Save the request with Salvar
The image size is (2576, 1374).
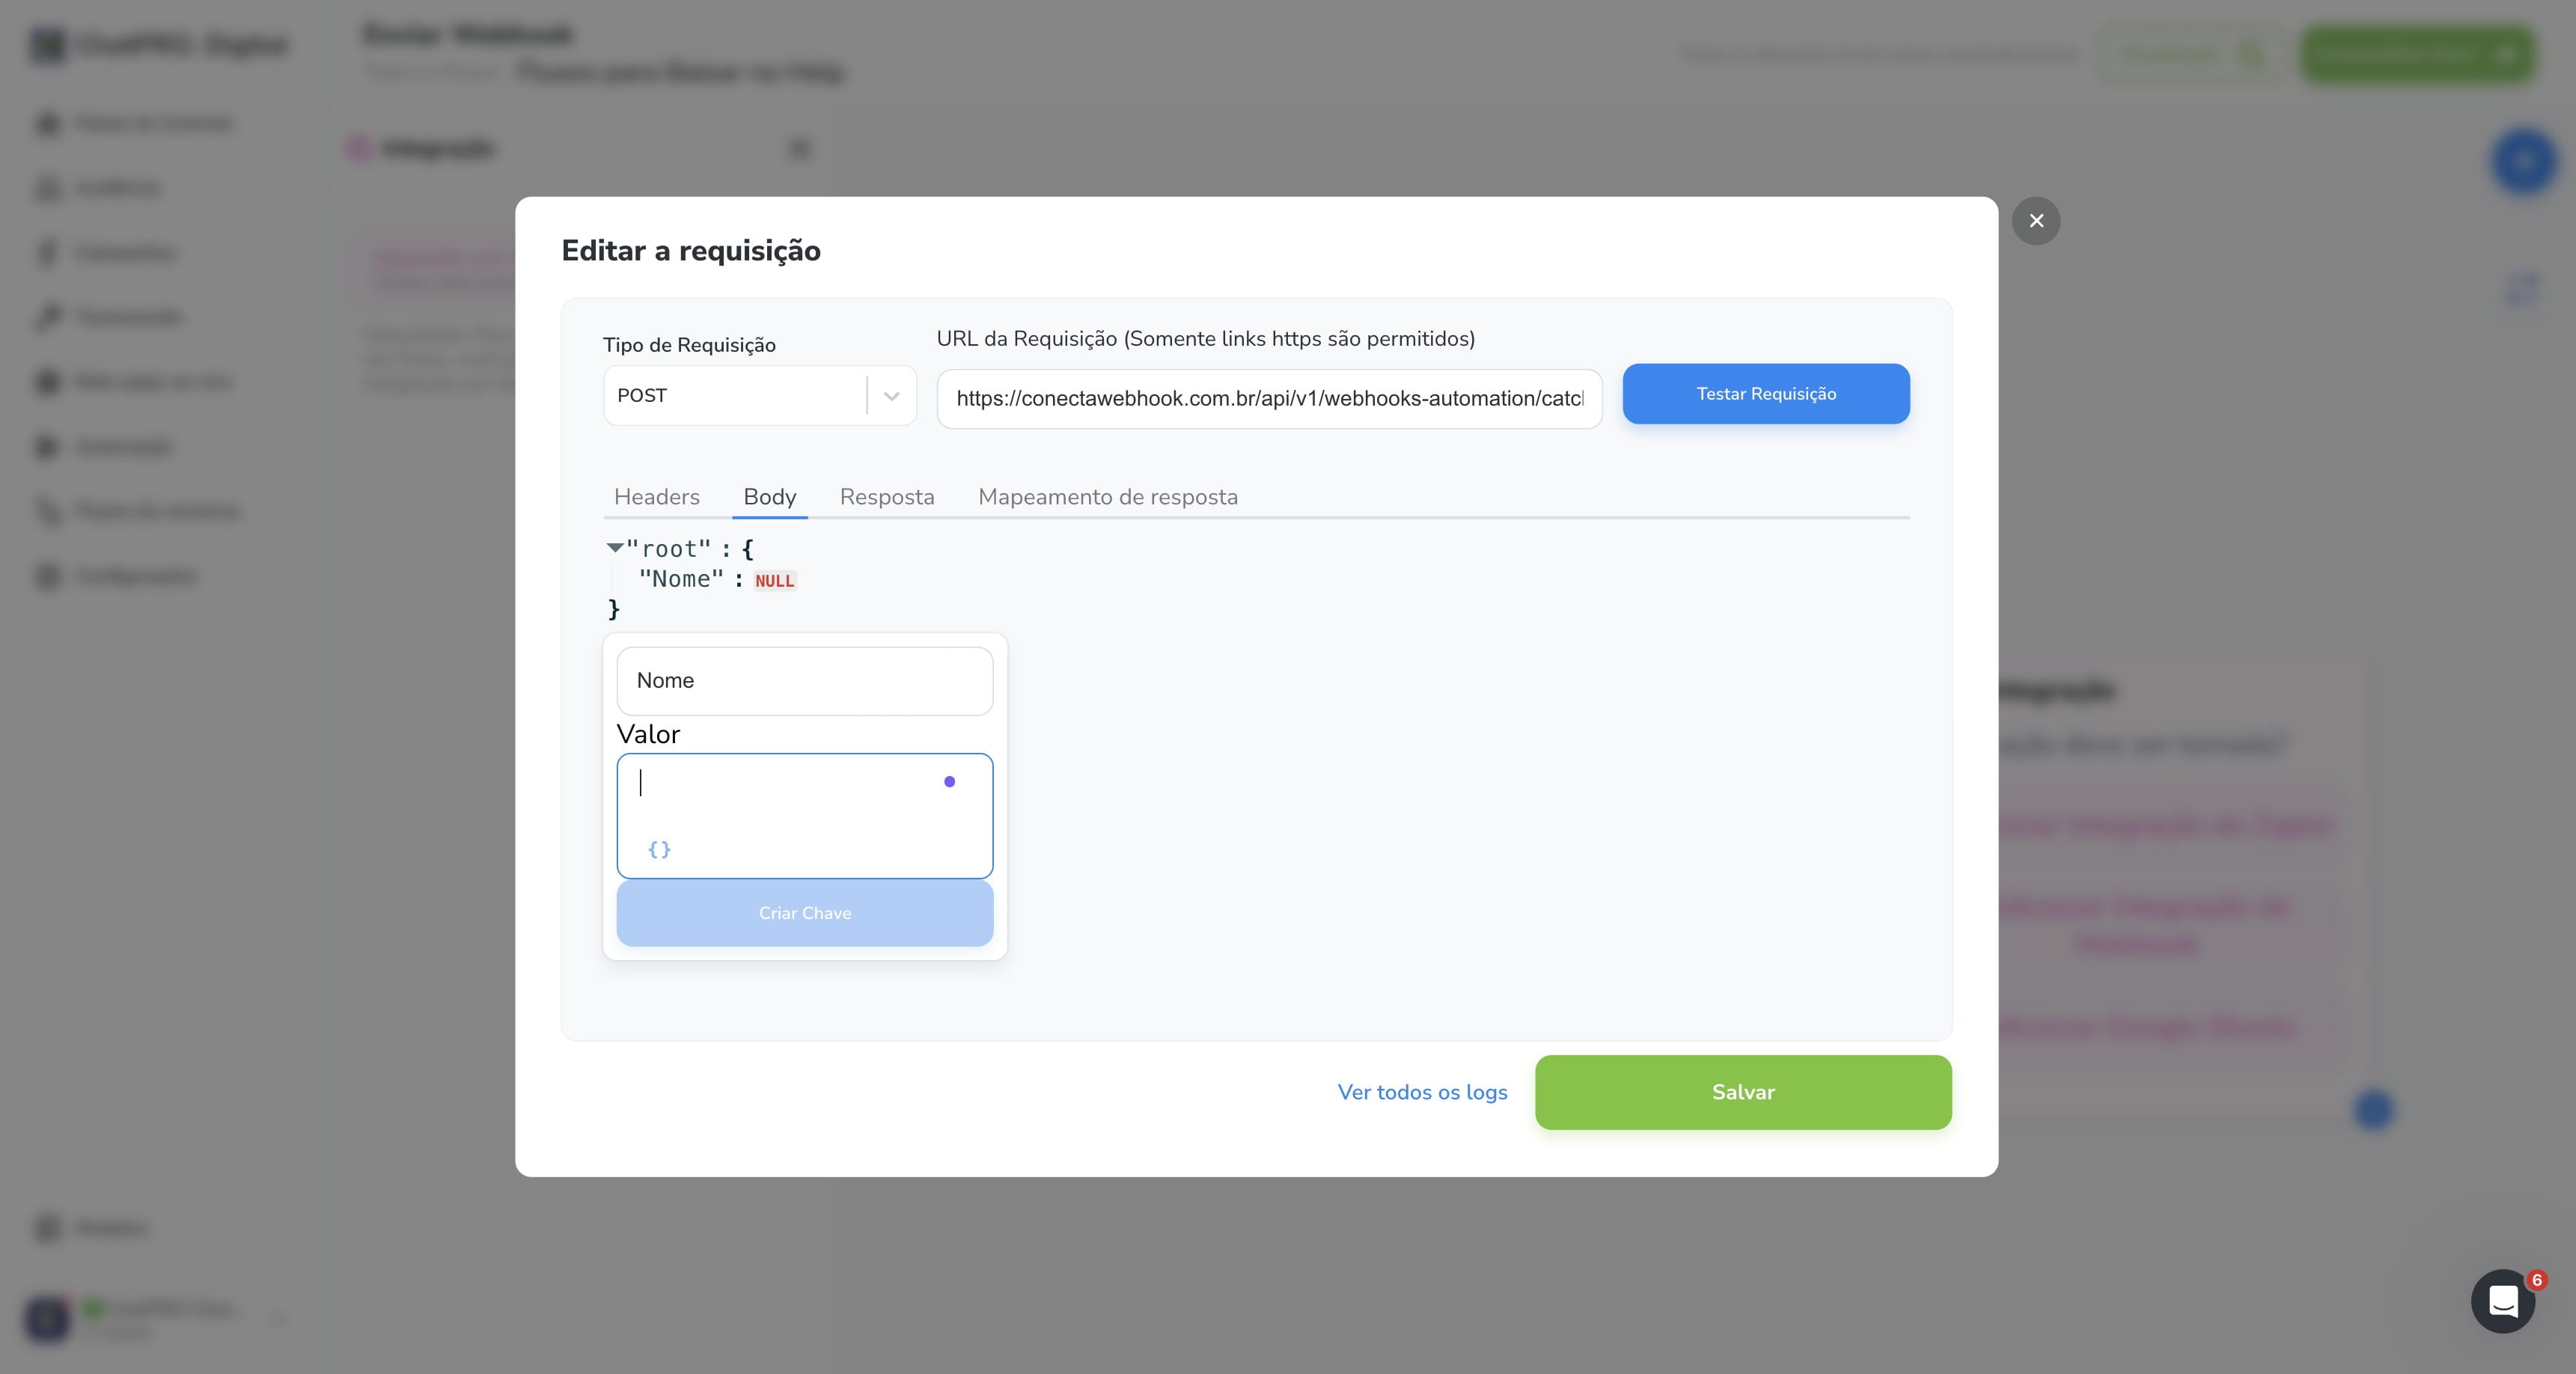1743,1092
